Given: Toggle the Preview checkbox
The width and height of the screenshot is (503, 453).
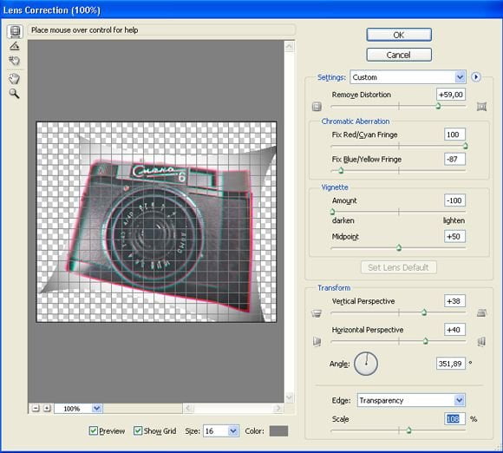Looking at the screenshot, I should click(94, 430).
